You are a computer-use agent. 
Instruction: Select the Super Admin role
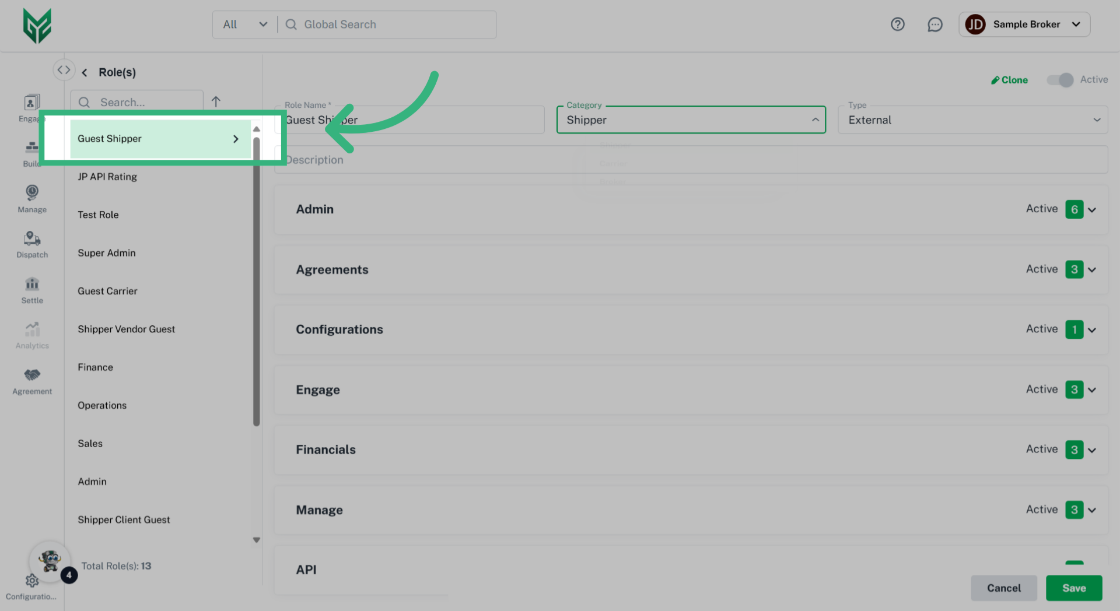tap(107, 253)
